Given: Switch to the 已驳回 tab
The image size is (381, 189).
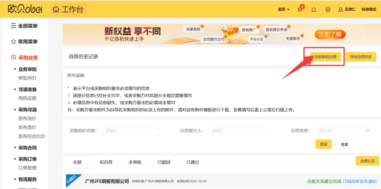Looking at the screenshot, I should click(x=164, y=162).
